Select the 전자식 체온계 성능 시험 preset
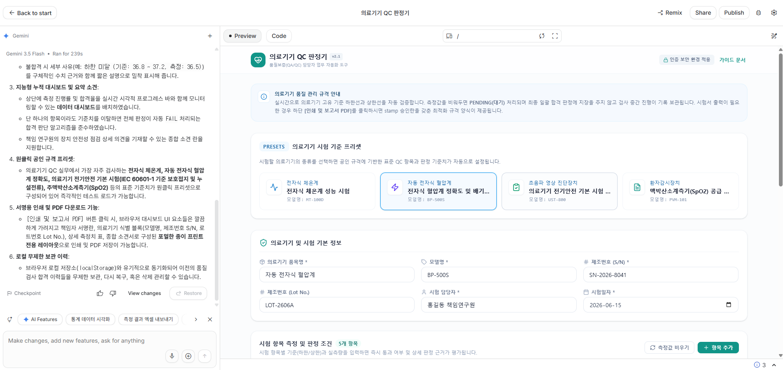This screenshot has width=783, height=370. (317, 191)
